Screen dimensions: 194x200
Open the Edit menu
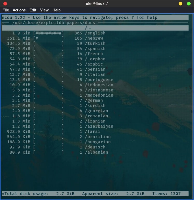pyautogui.click(x=33, y=10)
